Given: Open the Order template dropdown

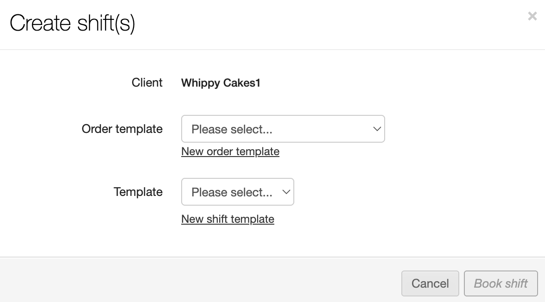Looking at the screenshot, I should point(283,129).
